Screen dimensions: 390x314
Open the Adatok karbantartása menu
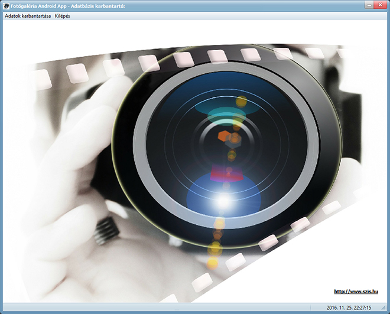(28, 16)
